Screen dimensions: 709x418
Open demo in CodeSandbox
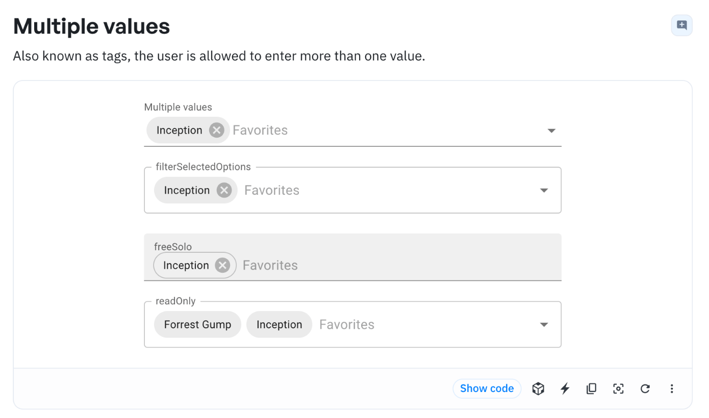click(x=538, y=388)
